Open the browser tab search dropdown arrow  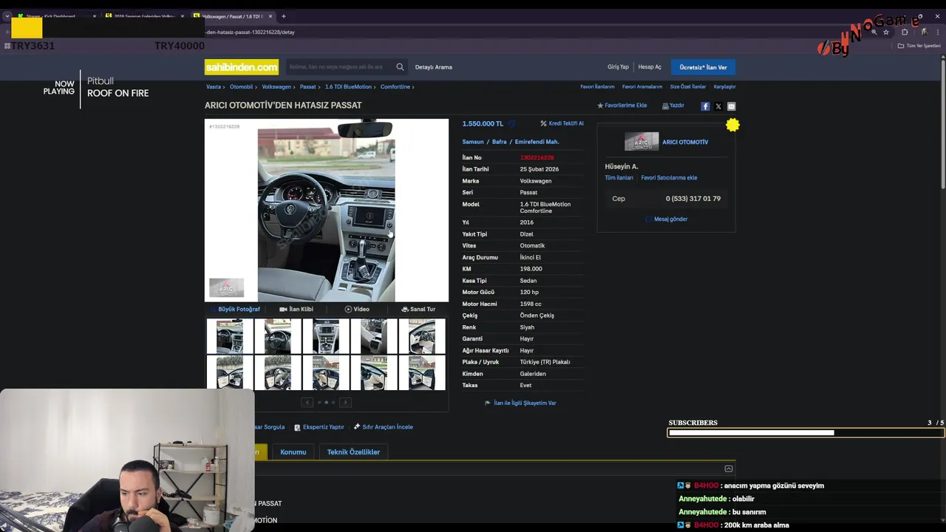(7, 16)
